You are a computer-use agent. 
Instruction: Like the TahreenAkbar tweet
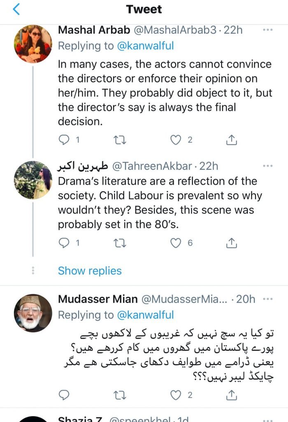[176, 243]
